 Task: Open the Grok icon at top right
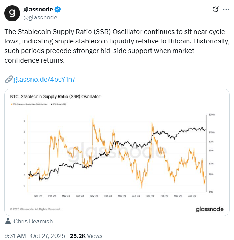(x=215, y=10)
